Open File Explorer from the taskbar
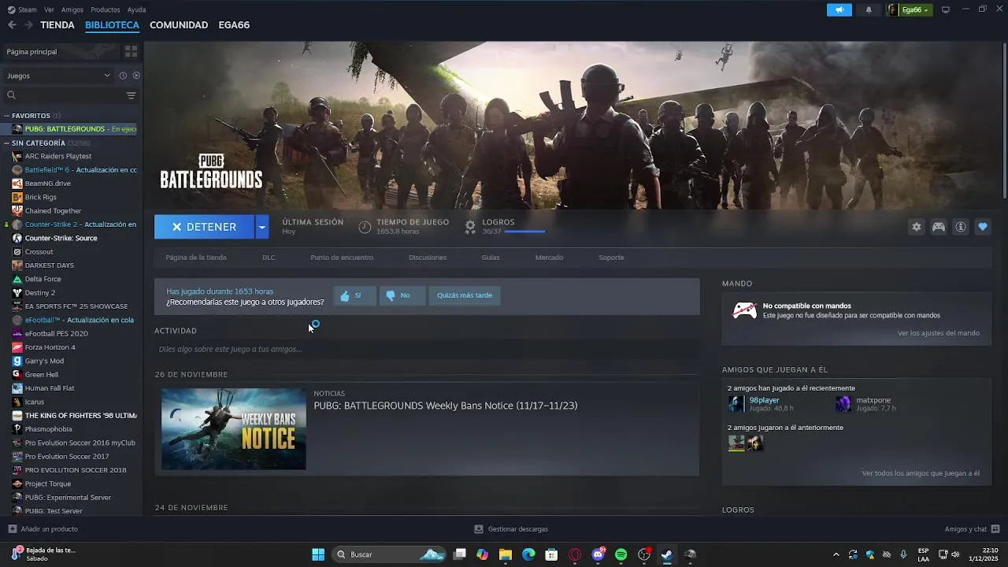The width and height of the screenshot is (1008, 567). tap(506, 554)
